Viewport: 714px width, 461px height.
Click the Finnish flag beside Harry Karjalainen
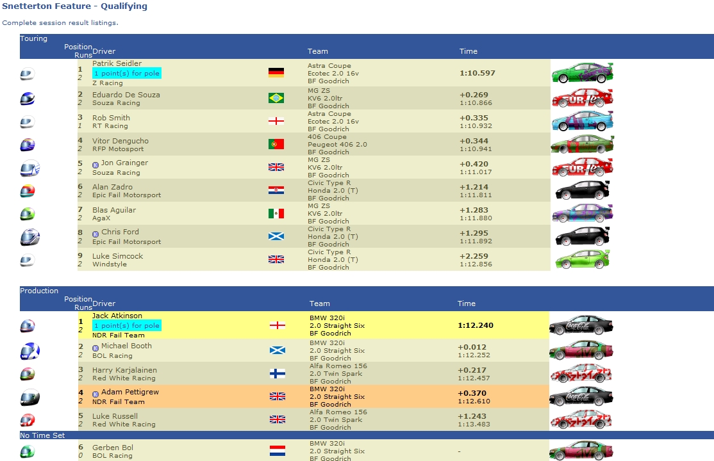[278, 374]
